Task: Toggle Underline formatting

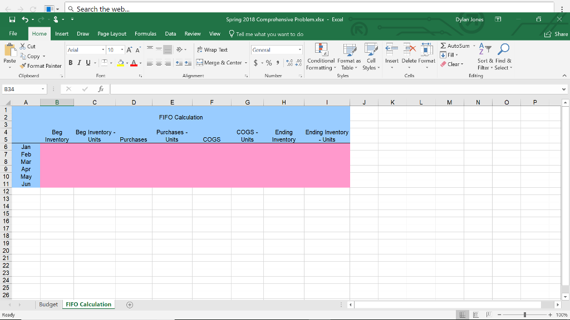Action: [88, 63]
